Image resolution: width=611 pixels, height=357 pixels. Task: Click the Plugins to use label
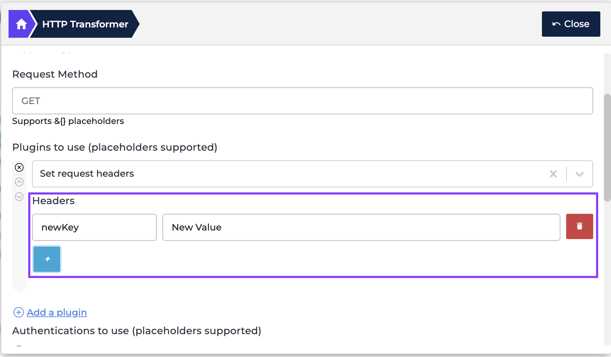point(115,148)
